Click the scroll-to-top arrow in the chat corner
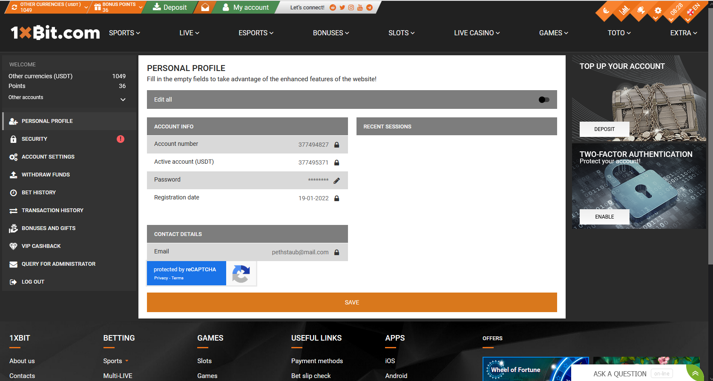 [695, 373]
